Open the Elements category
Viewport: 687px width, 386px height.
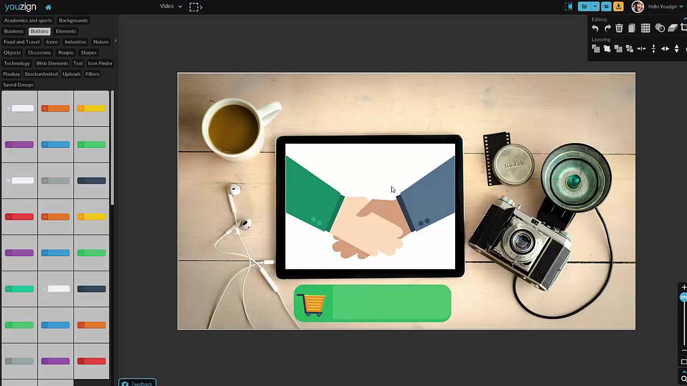(66, 31)
